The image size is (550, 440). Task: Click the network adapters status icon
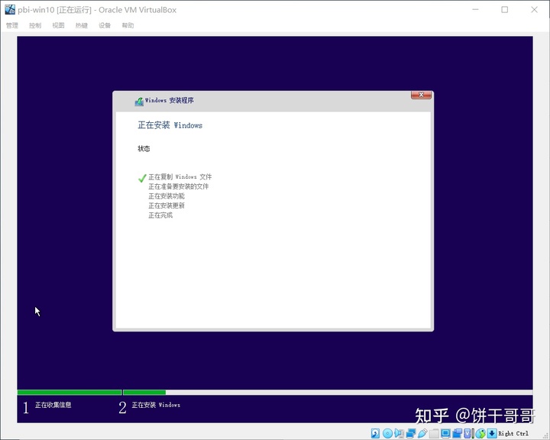(411, 433)
